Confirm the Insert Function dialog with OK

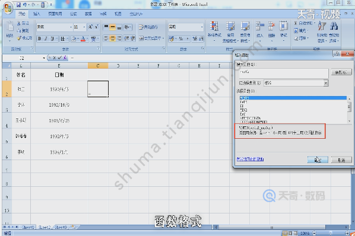tap(318, 160)
